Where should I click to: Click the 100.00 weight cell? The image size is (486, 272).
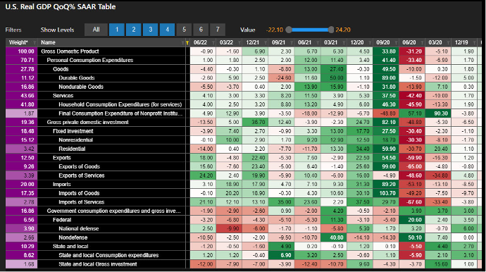click(21, 51)
